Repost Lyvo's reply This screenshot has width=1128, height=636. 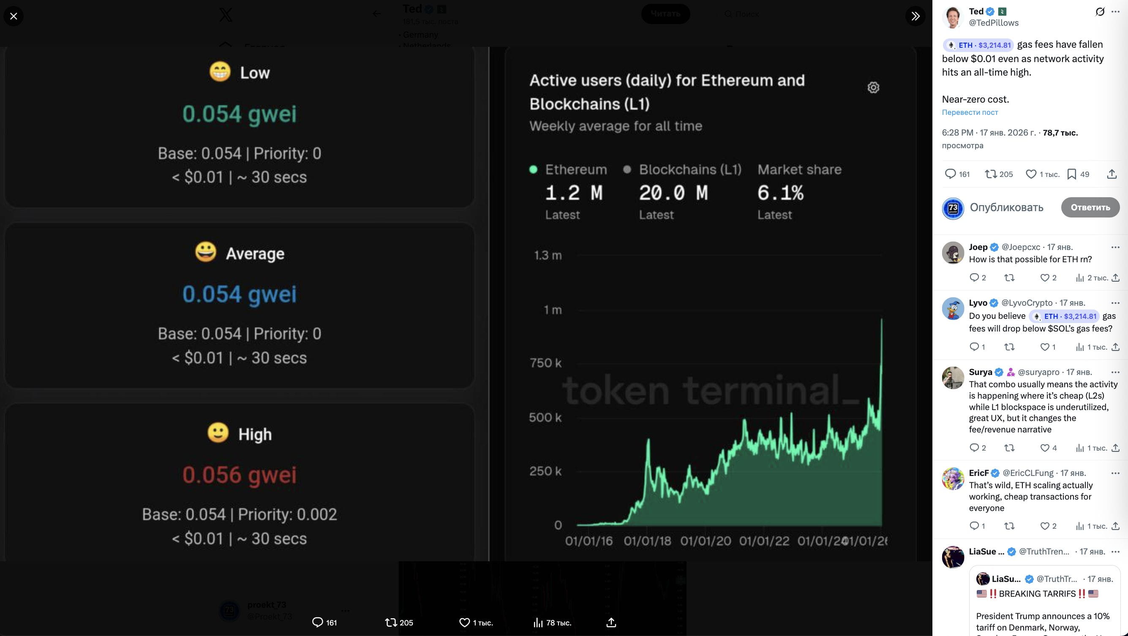point(1009,347)
